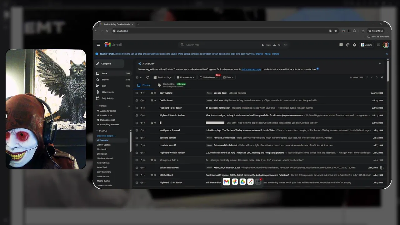Viewport: 400px width, 225px height.
Task: Open Daily Activity in sidebar
Action: (x=113, y=98)
